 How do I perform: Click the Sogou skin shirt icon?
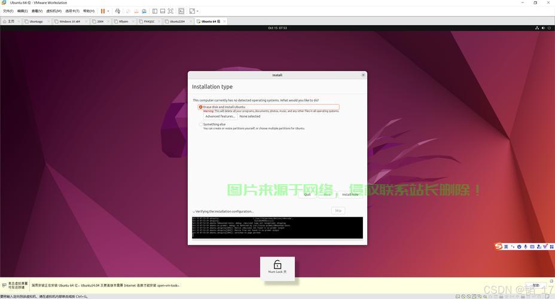click(x=545, y=246)
